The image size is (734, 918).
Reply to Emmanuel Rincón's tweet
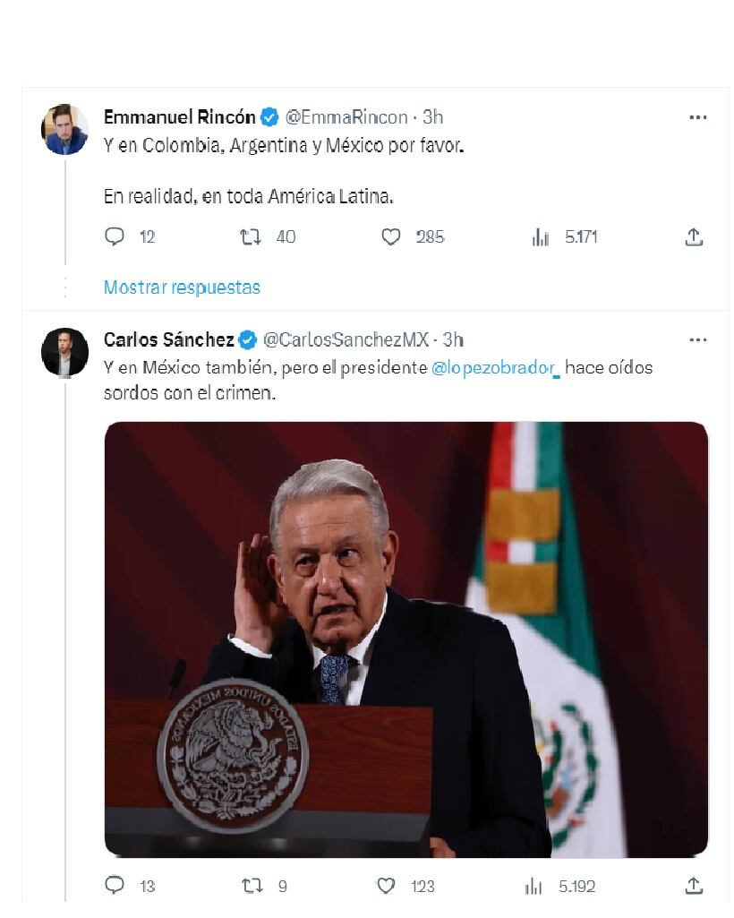coord(114,236)
